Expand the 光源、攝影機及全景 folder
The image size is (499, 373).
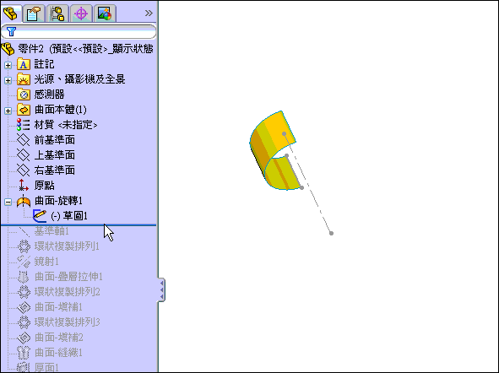(8, 80)
